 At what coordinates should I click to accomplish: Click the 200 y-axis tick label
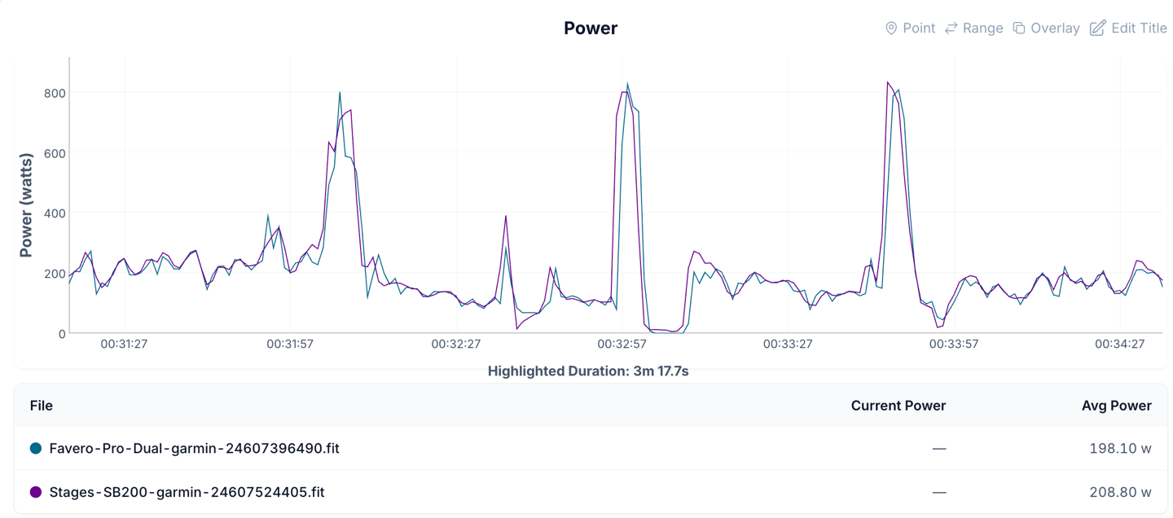[x=55, y=274]
